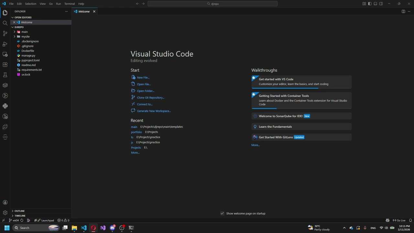Open the Terminal menu

pyautogui.click(x=70, y=4)
